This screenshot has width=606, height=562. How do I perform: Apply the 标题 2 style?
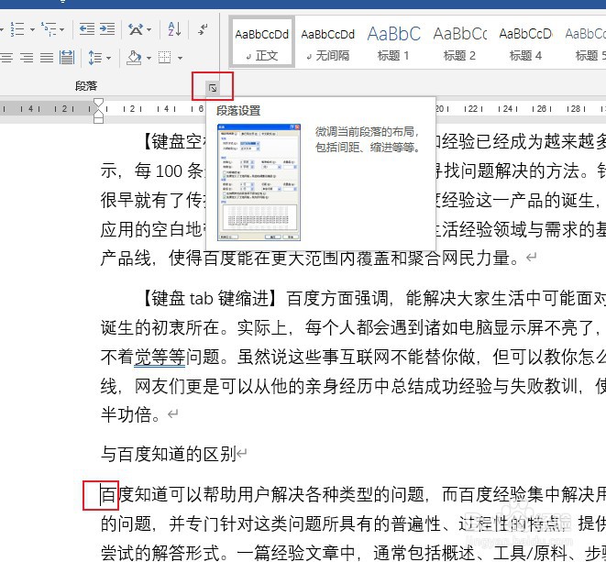(x=459, y=42)
